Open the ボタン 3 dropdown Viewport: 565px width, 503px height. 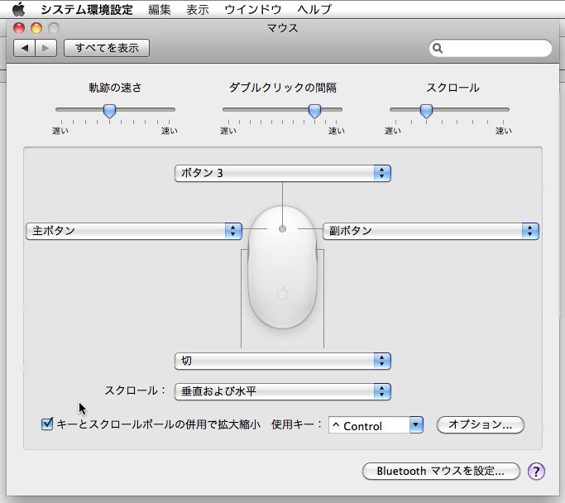(283, 173)
